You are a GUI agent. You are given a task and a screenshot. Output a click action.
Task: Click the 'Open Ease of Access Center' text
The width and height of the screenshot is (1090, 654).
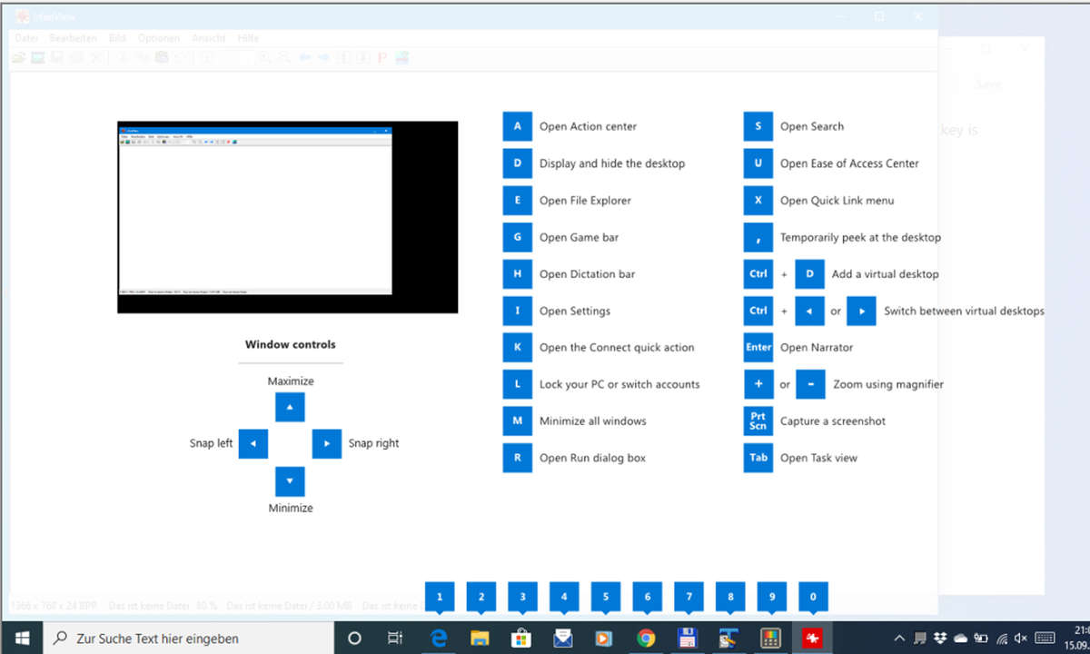coord(849,163)
